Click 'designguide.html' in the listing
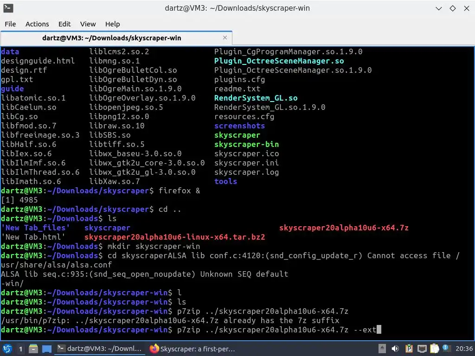This screenshot has height=356, width=475. click(38, 61)
